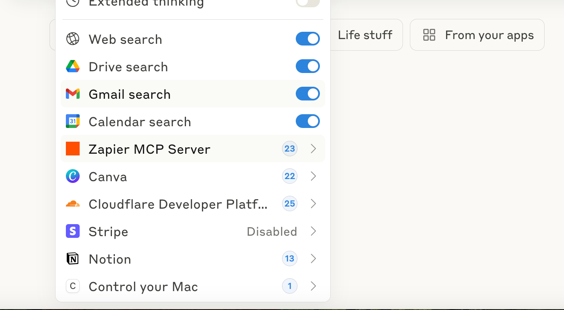The width and height of the screenshot is (564, 310).
Task: Click Cloudflare's 25 tools badge
Action: click(x=290, y=204)
